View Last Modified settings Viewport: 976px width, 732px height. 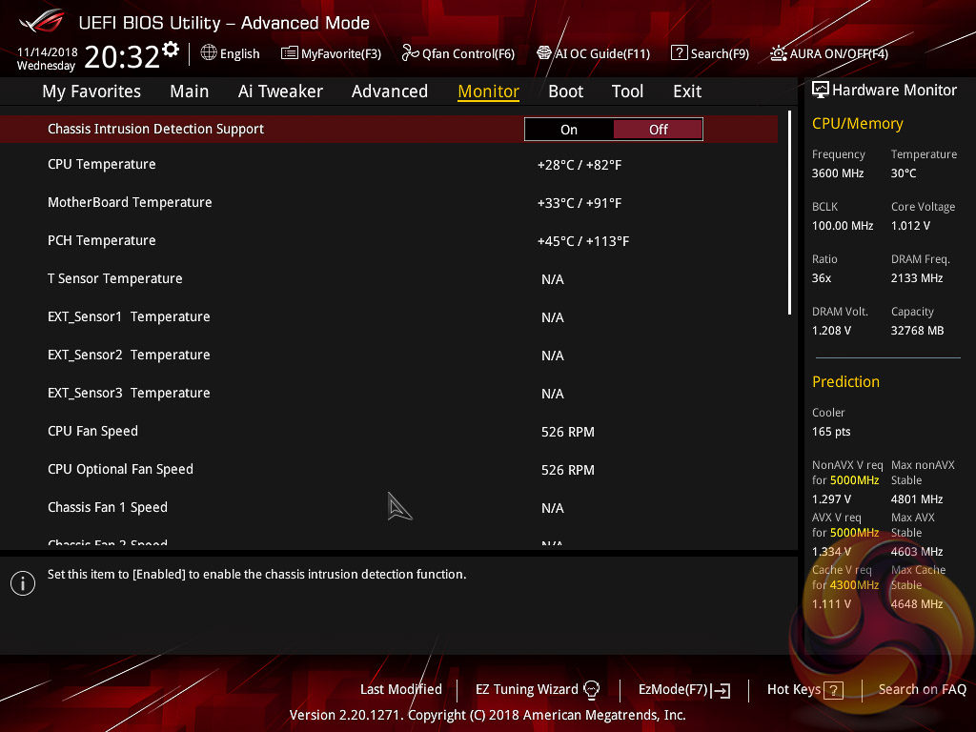[401, 689]
